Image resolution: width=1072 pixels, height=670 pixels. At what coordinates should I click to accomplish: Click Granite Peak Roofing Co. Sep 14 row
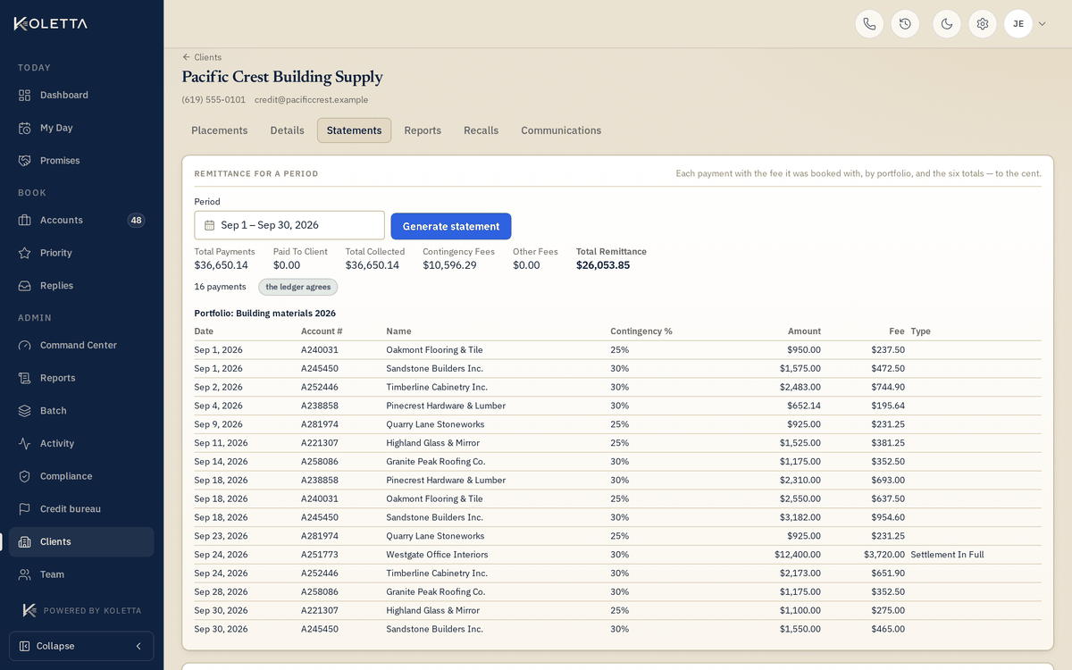tap(436, 462)
